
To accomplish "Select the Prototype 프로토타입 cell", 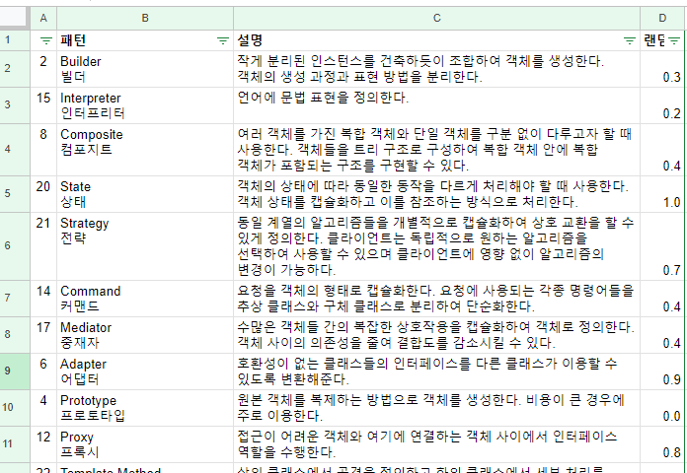I will pos(145,408).
